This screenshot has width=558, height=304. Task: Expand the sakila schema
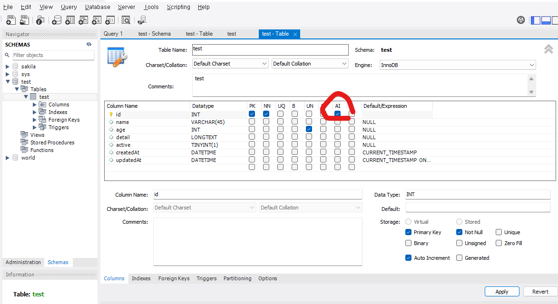[8, 66]
